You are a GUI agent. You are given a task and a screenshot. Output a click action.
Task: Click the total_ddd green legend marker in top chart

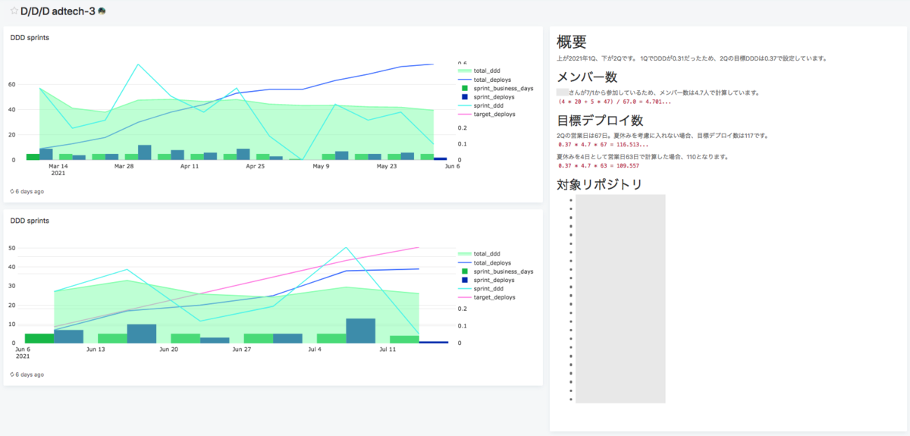point(465,71)
